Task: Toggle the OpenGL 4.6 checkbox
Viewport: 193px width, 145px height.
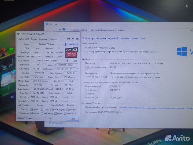Action: (x=65, y=113)
